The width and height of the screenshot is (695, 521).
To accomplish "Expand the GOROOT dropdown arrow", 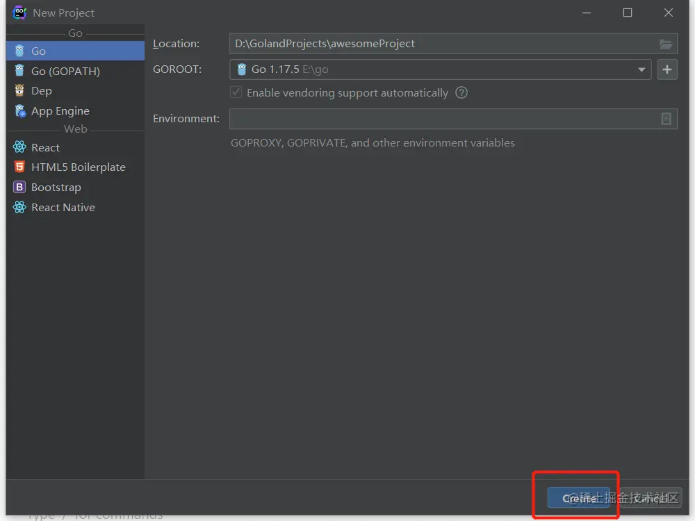I will click(x=641, y=69).
